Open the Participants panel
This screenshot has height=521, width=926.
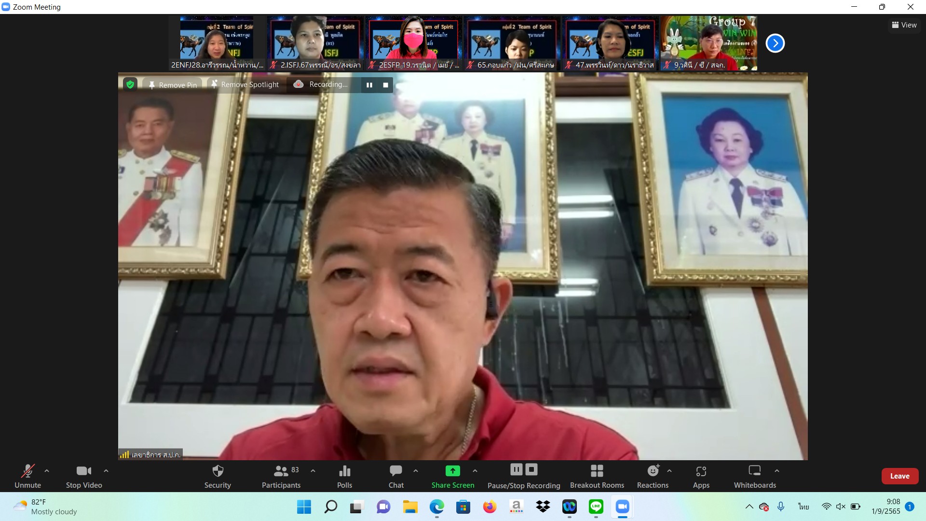[x=281, y=476]
